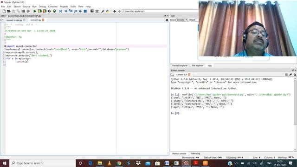This screenshot has height=167, width=297.
Task: Close the Console 1/A tab
Action: point(189,75)
